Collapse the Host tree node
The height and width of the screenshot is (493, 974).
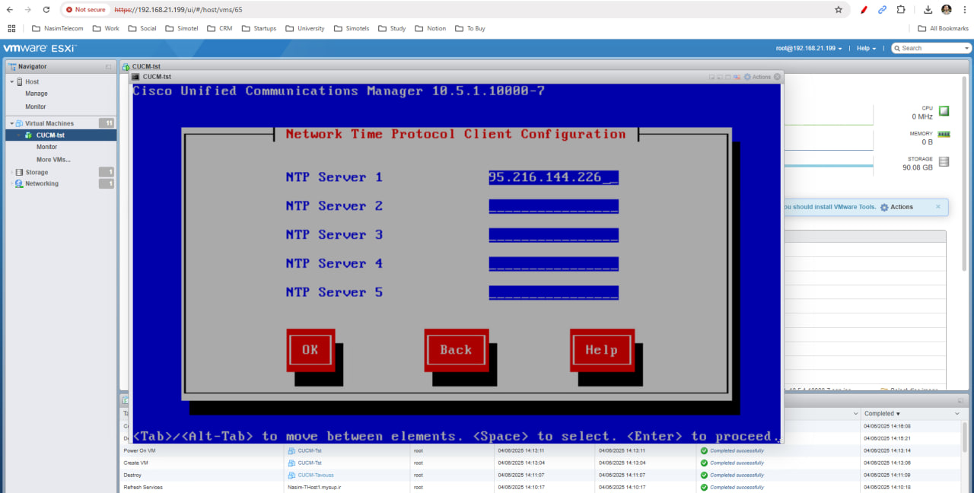tap(11, 81)
